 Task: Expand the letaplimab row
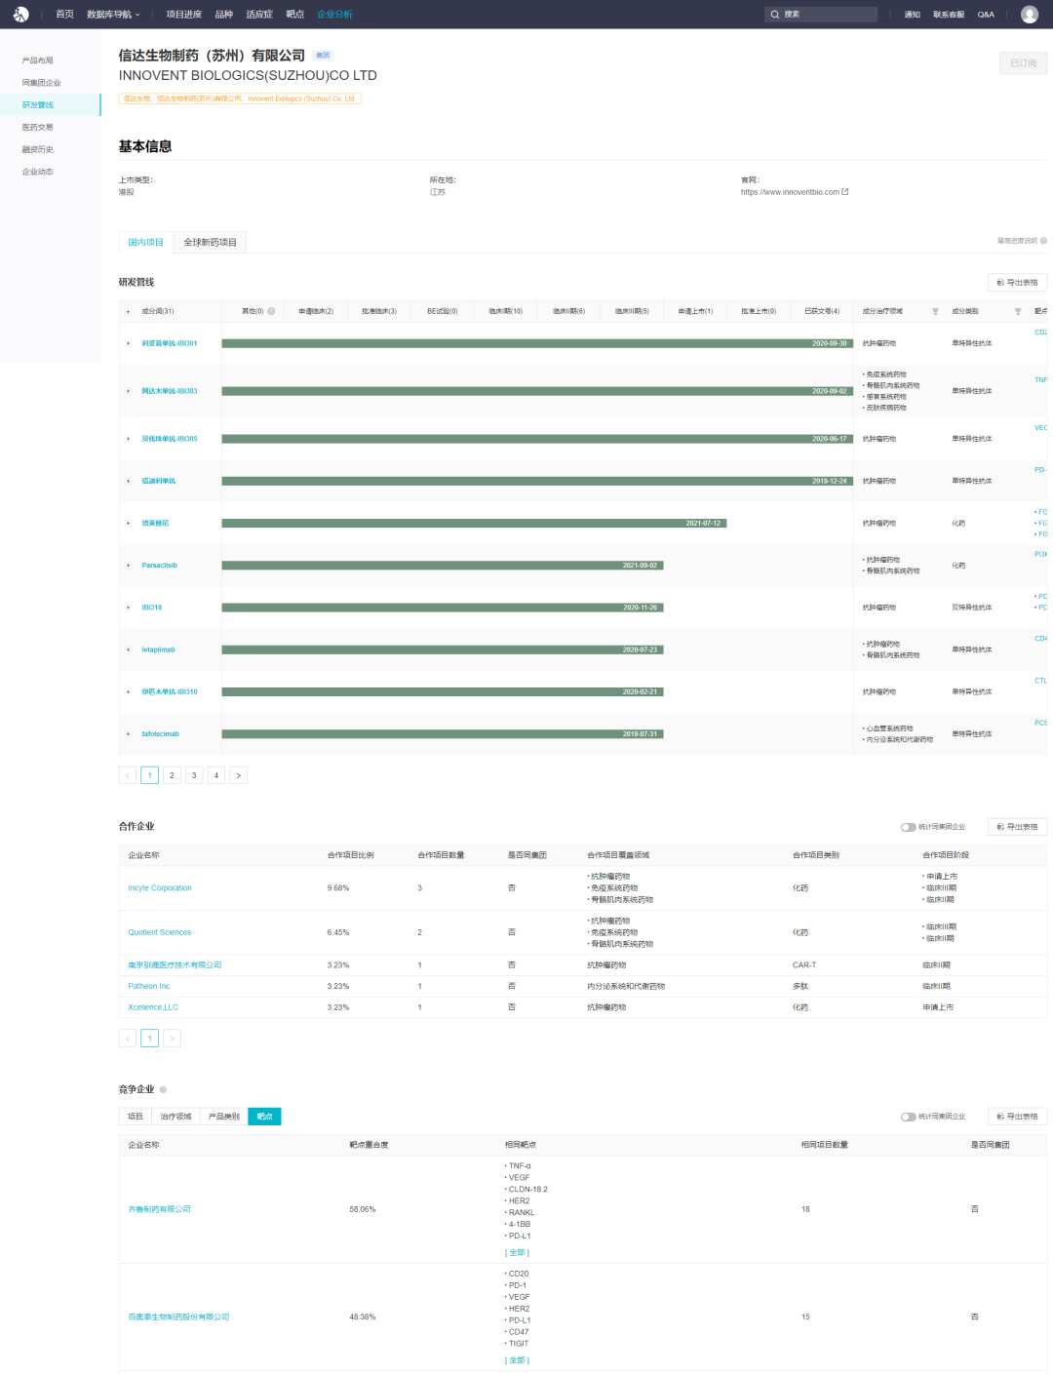click(128, 649)
